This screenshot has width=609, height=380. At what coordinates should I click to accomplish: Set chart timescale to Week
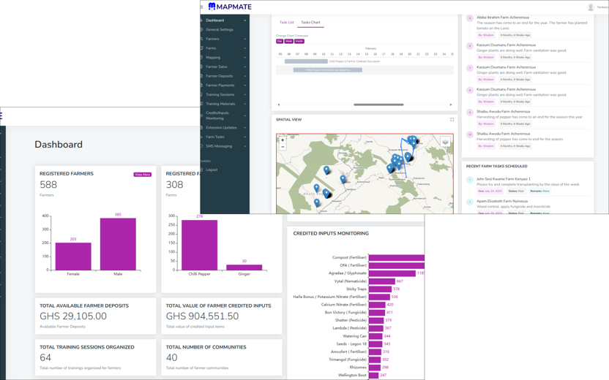coord(288,42)
